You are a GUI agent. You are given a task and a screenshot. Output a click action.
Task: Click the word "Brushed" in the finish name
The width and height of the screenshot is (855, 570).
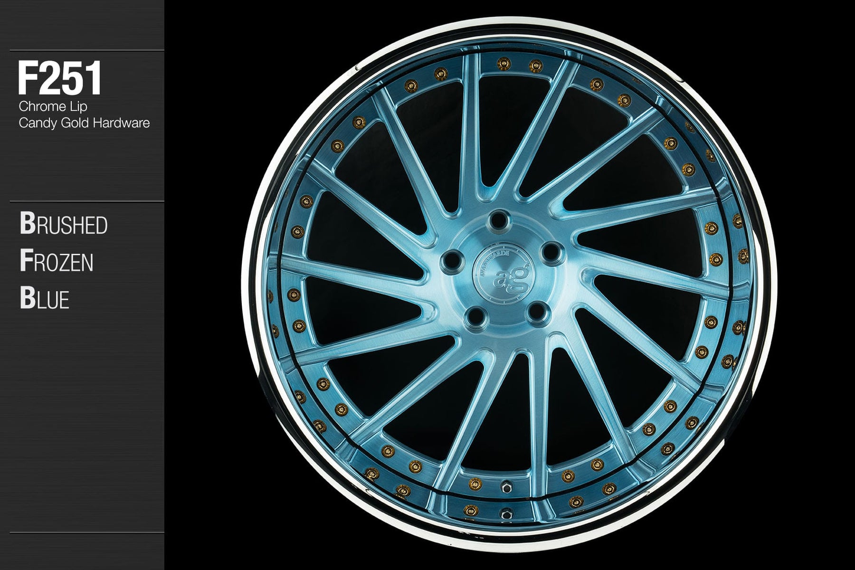[64, 225]
